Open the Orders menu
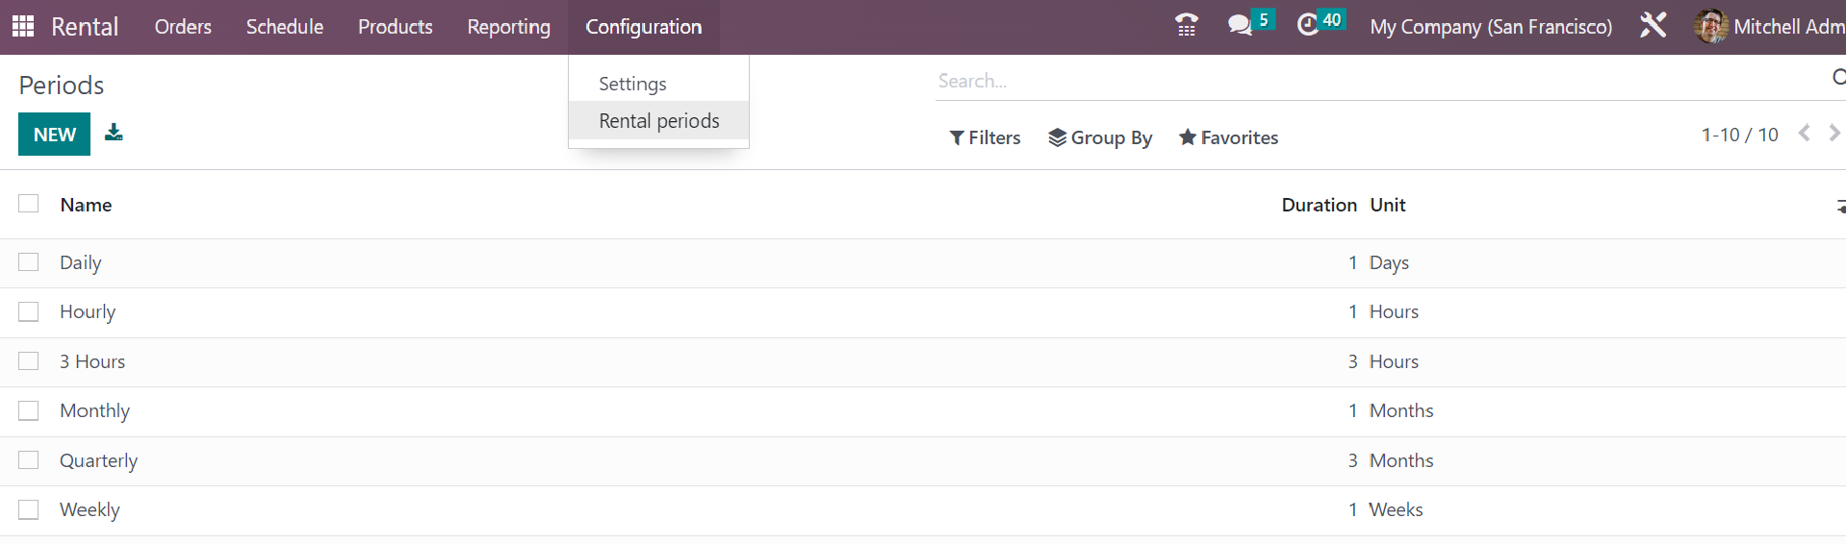Screen dimensions: 1846x544 pyautogui.click(x=183, y=27)
